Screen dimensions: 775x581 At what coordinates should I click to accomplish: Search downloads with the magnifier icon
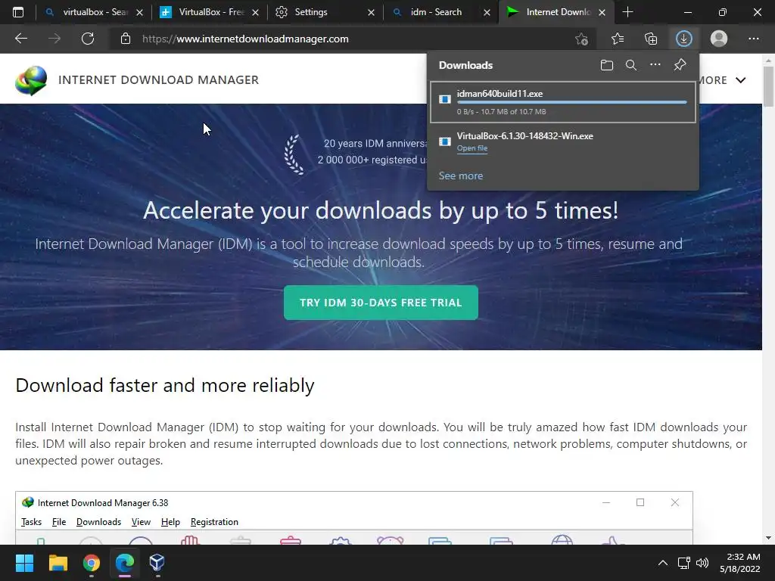[x=631, y=65]
